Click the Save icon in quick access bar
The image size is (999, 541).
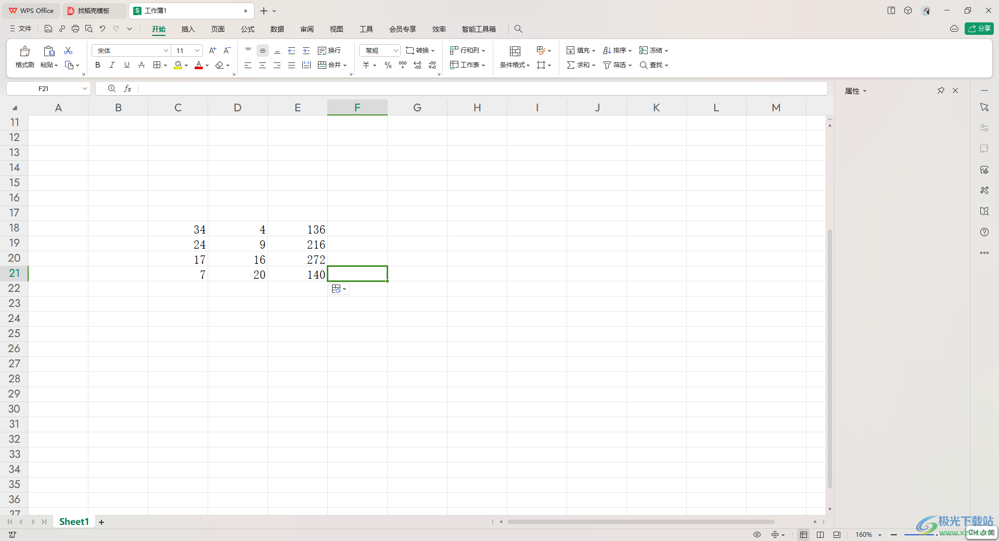point(48,29)
